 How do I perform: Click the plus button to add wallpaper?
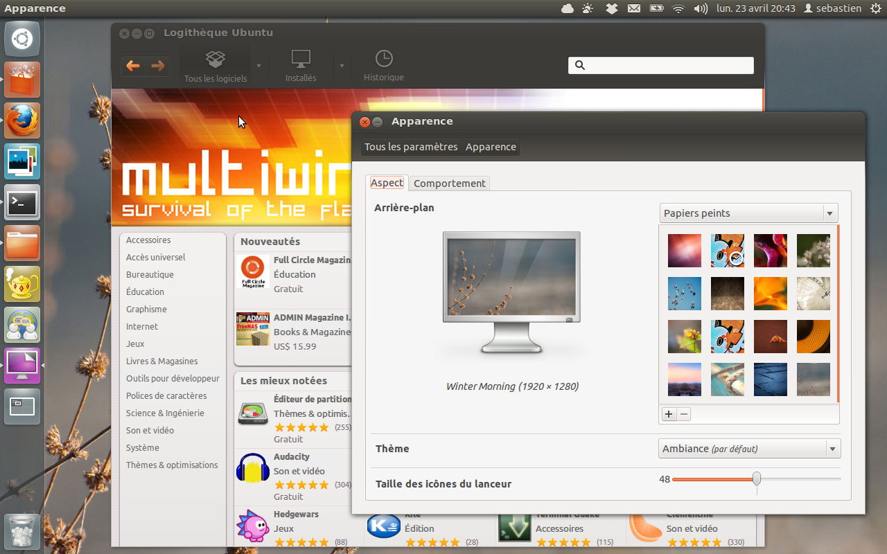(x=669, y=414)
